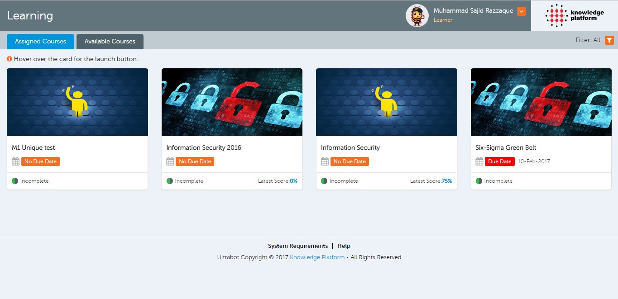This screenshot has width=618, height=299.
Task: Click the Knowledge Platform logo
Action: (x=574, y=15)
